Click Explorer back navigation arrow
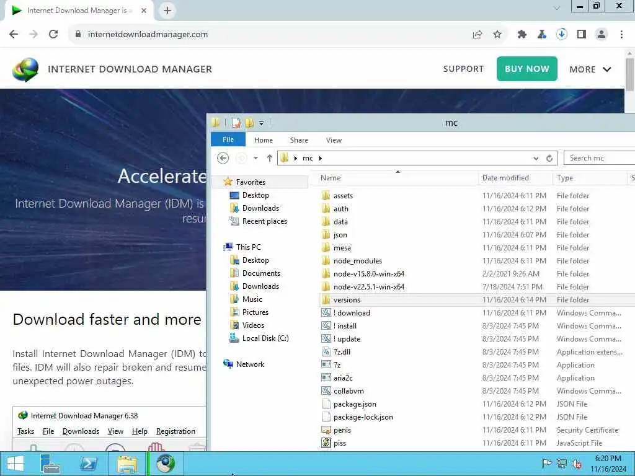The image size is (635, 476). tap(223, 158)
